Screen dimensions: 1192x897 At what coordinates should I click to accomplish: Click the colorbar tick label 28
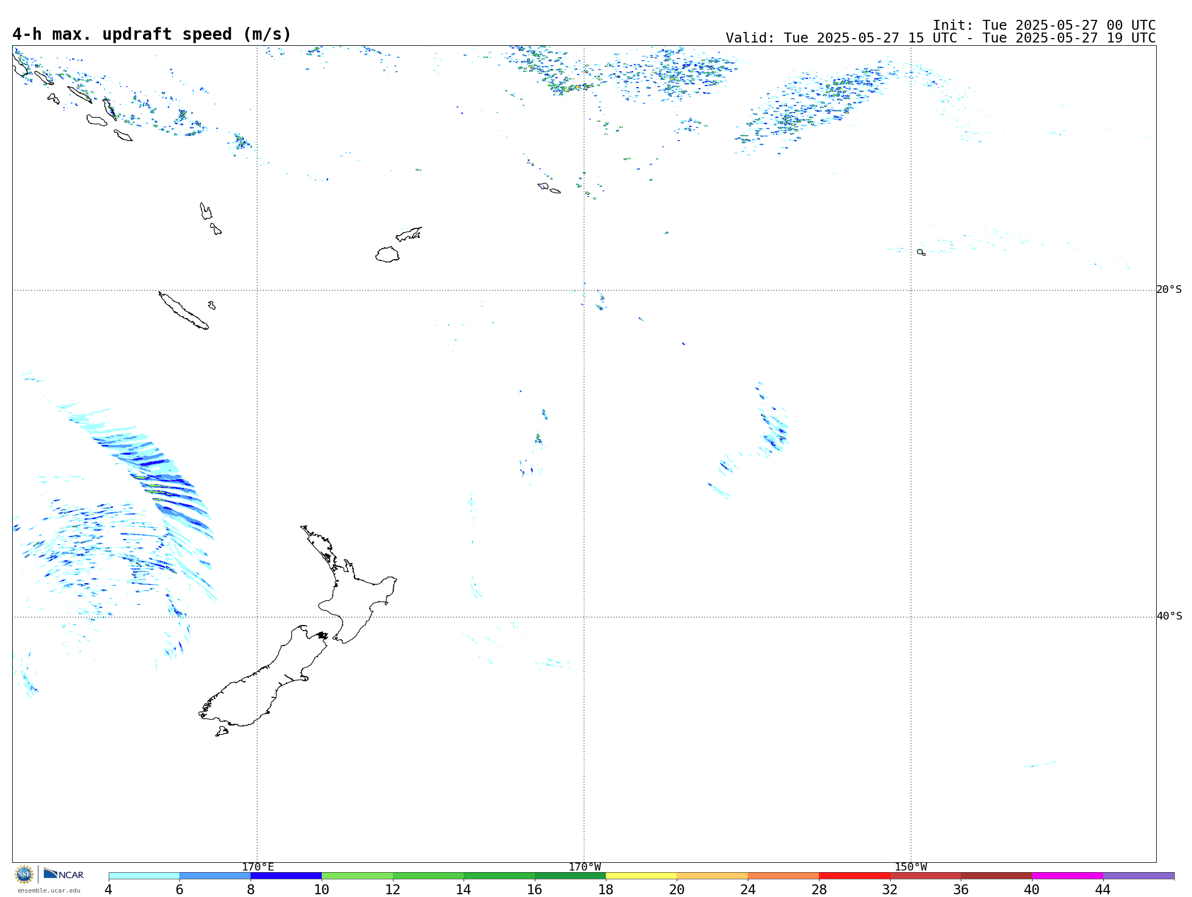[x=819, y=889]
